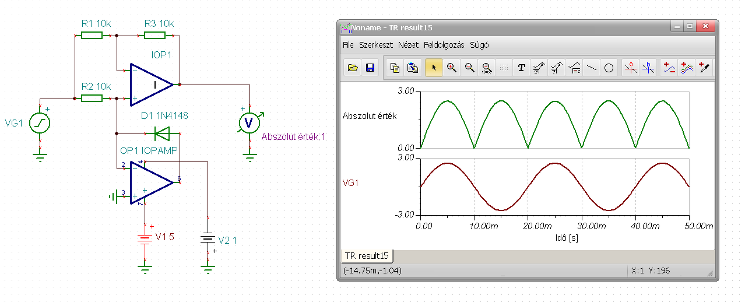Open the Súgó menu
Viewport: 745px width, 302px height.
point(479,45)
